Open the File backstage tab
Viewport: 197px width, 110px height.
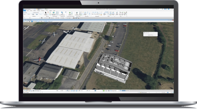pyautogui.click(x=24, y=10)
